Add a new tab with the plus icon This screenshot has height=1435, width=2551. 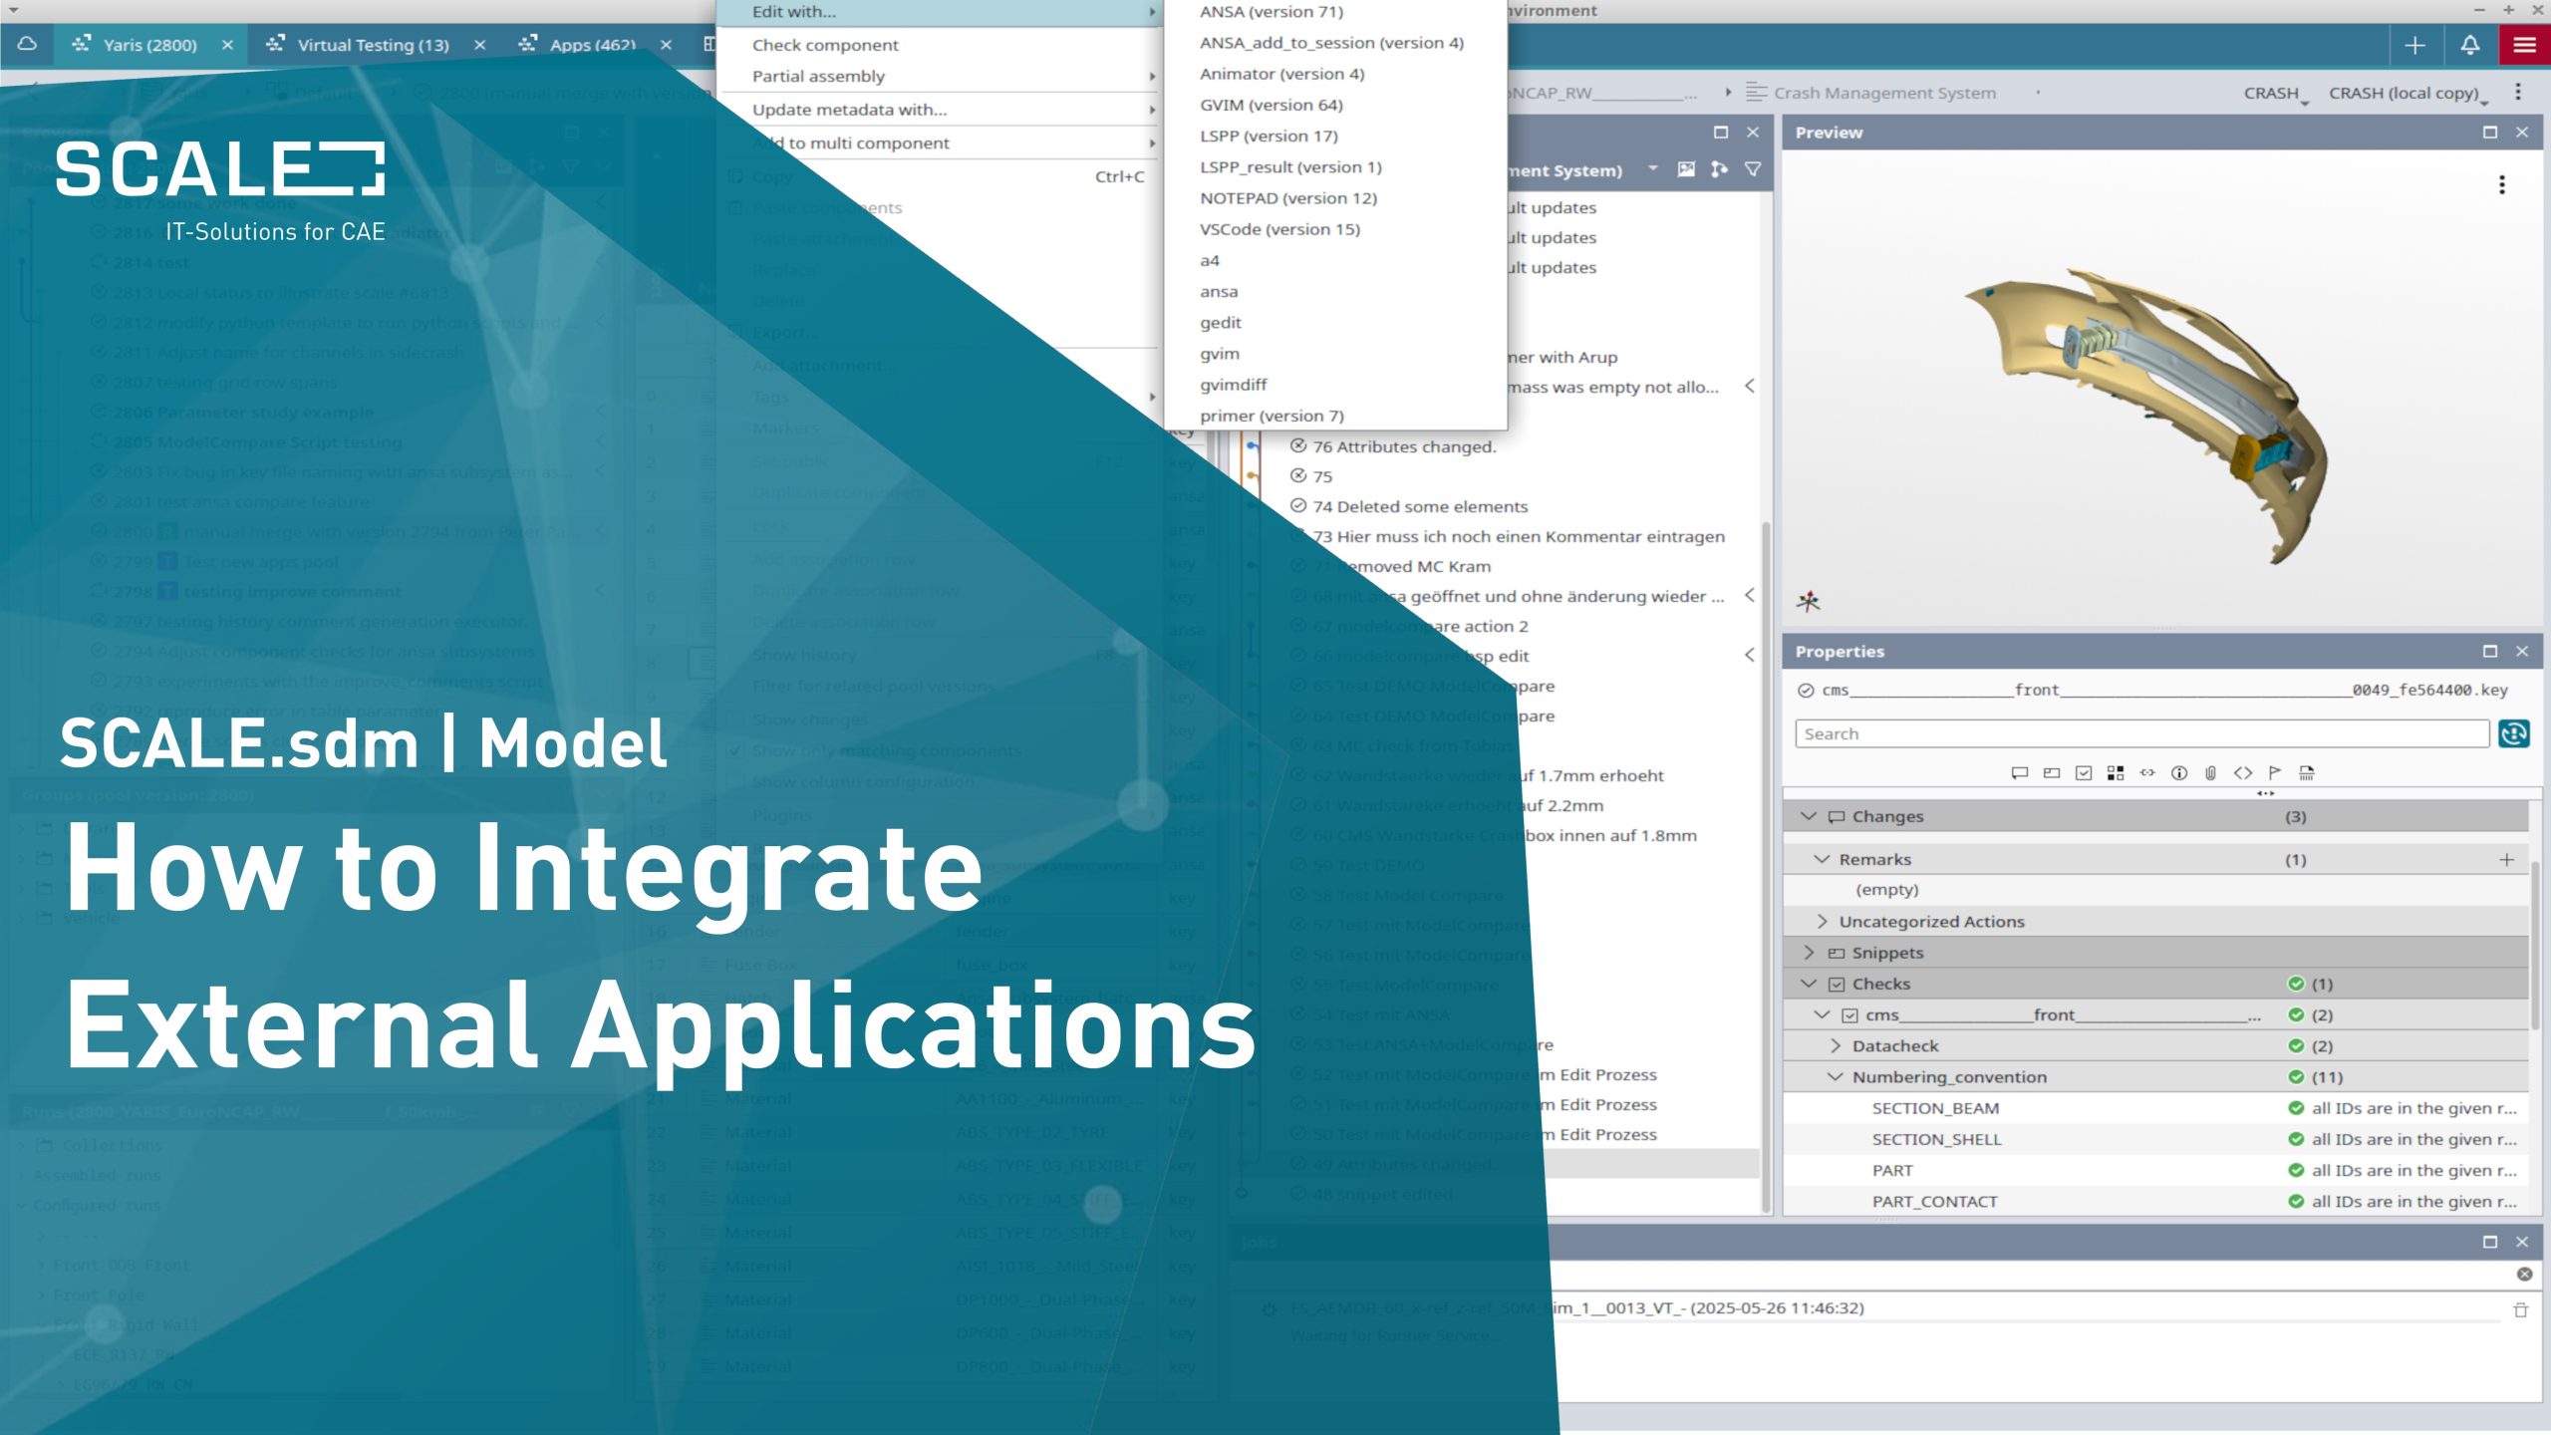2415,45
